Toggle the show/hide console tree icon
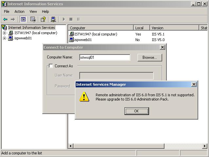This screenshot has width=209, height=157. click(23, 19)
